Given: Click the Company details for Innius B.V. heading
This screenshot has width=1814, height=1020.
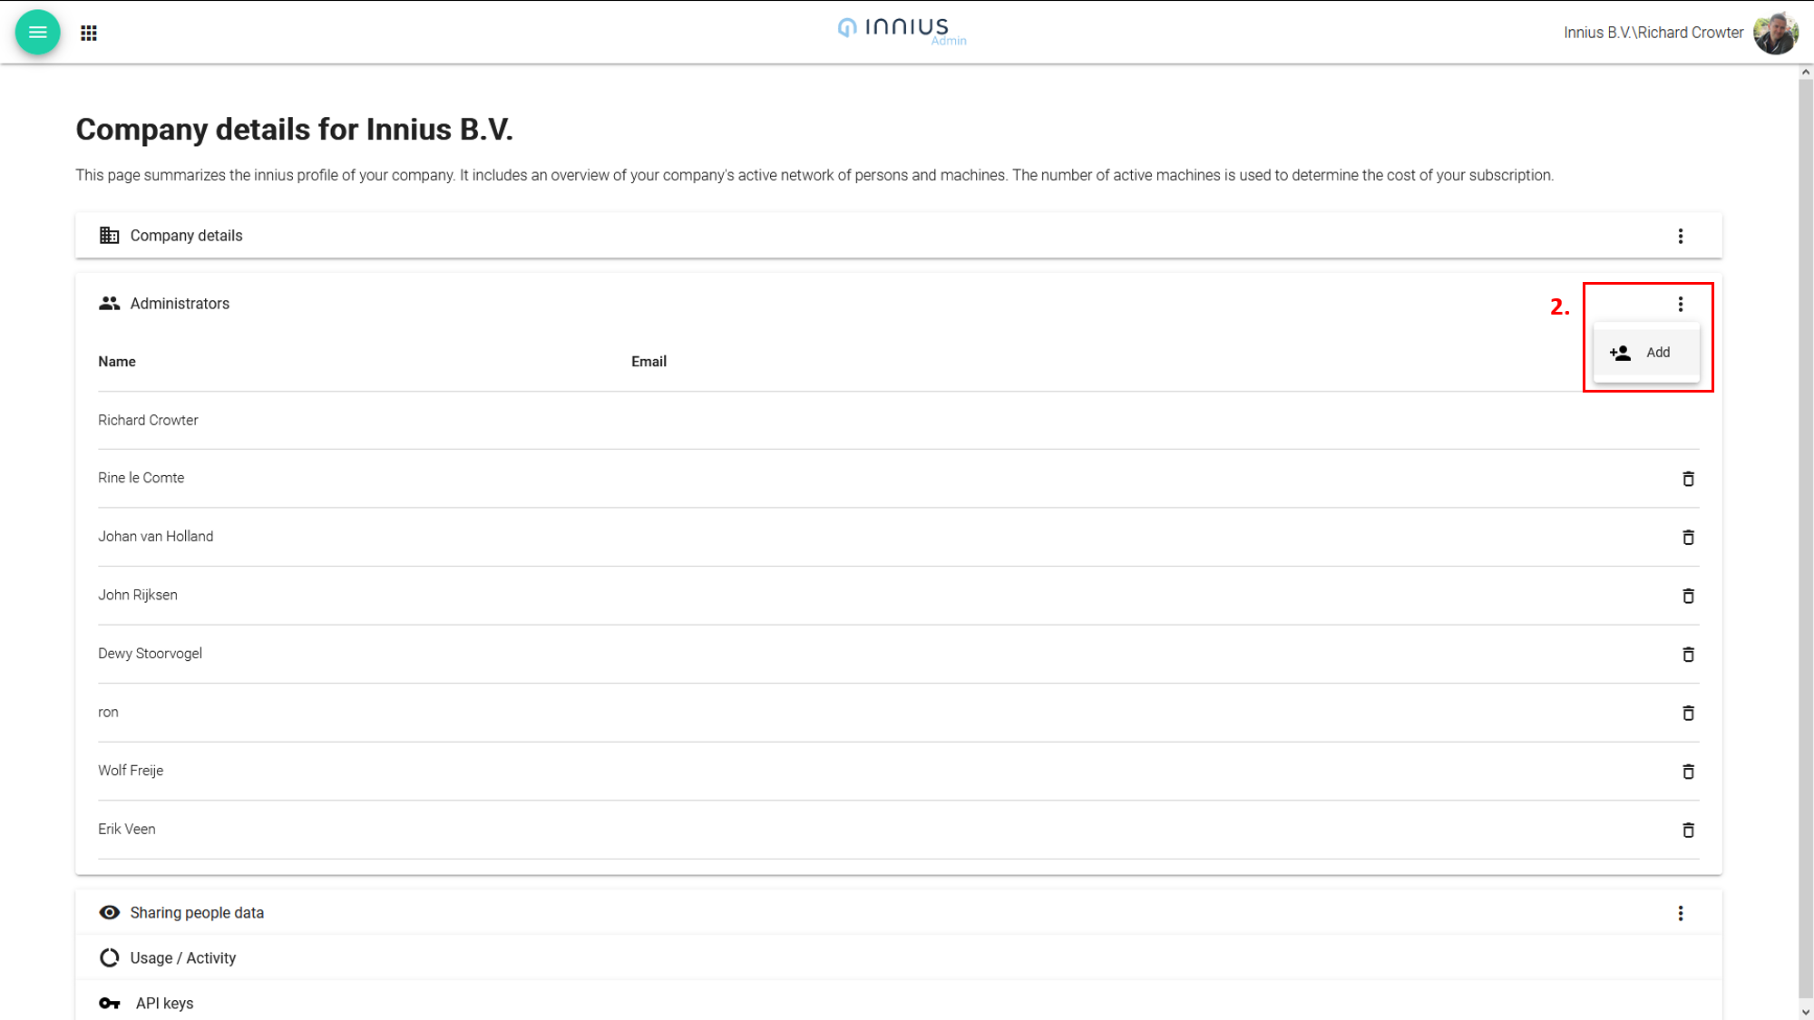Looking at the screenshot, I should (x=294, y=130).
